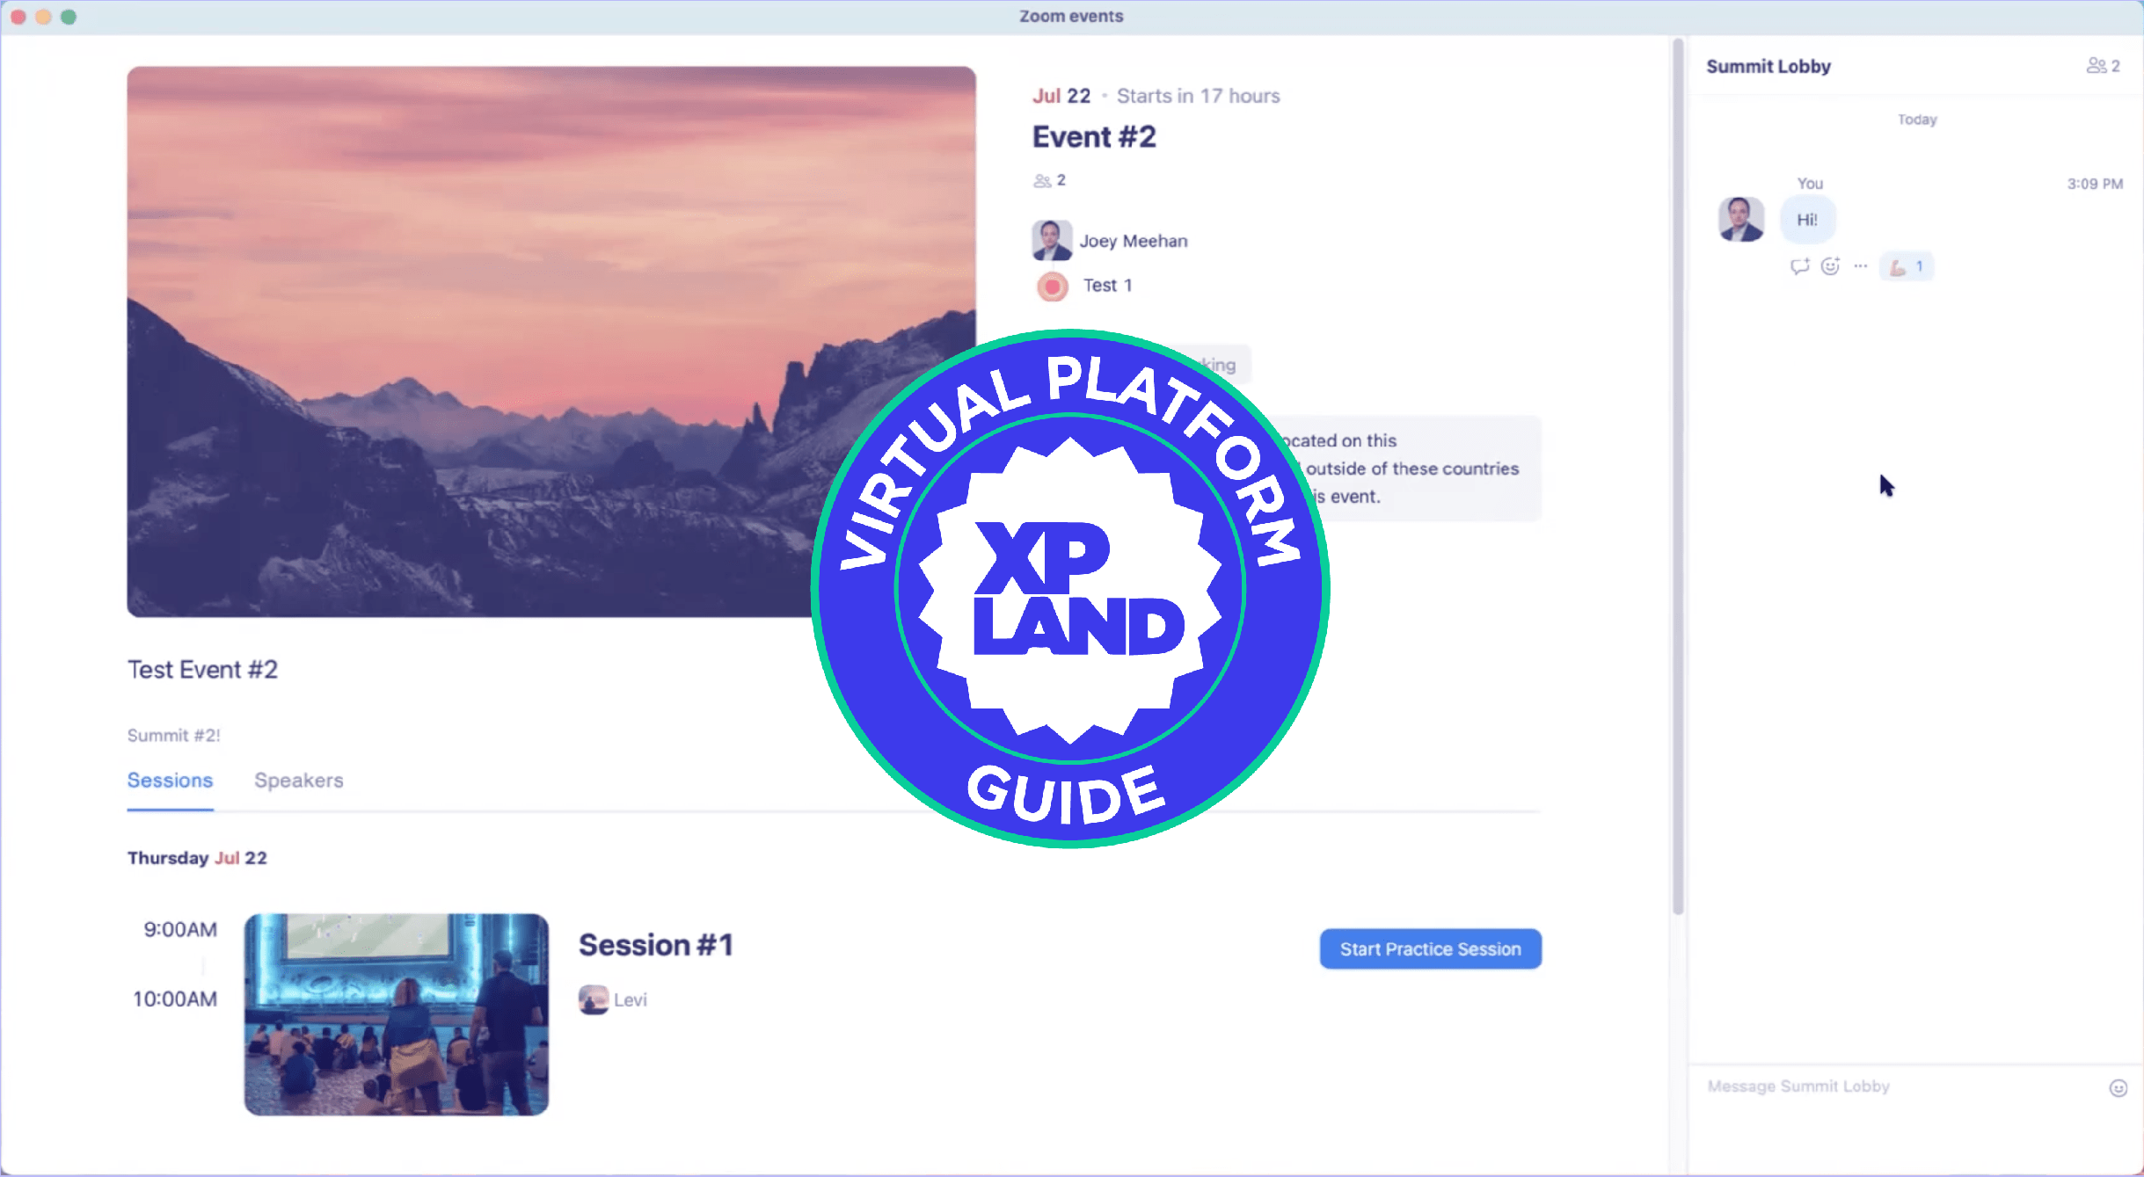
Task: Open speaker Levi's avatar
Action: coord(594,999)
